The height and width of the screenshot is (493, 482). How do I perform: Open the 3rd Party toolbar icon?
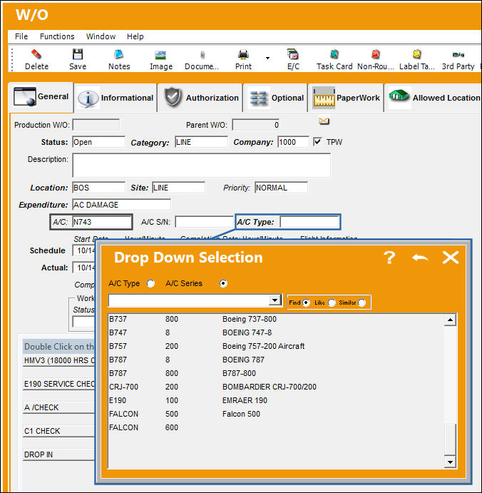tap(458, 55)
